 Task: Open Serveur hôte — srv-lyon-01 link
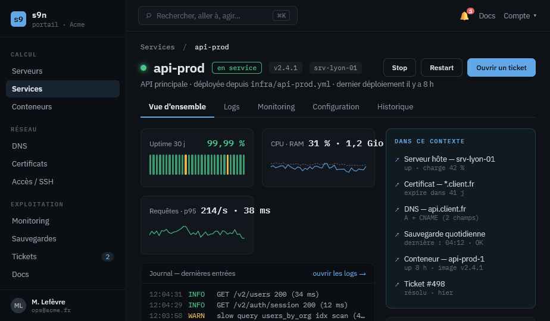point(449,159)
